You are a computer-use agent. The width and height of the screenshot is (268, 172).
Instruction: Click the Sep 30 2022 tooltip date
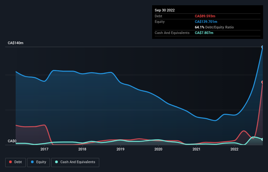point(165,10)
